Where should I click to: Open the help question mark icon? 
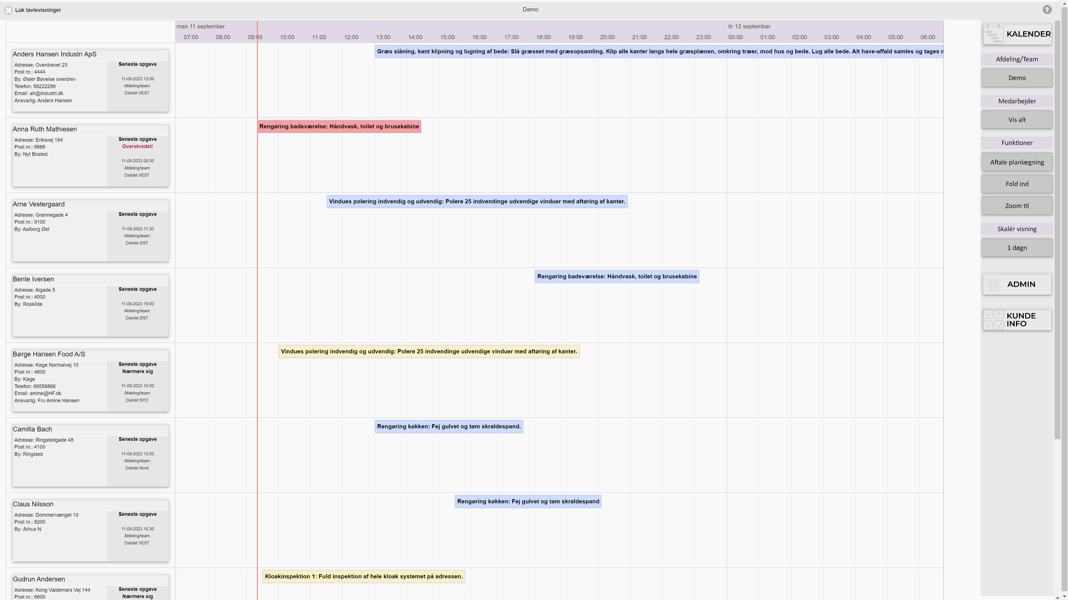click(1047, 9)
